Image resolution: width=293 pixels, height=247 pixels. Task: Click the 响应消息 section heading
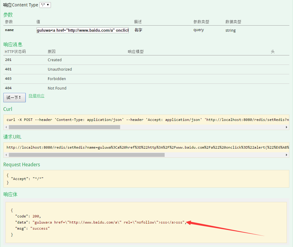13,44
